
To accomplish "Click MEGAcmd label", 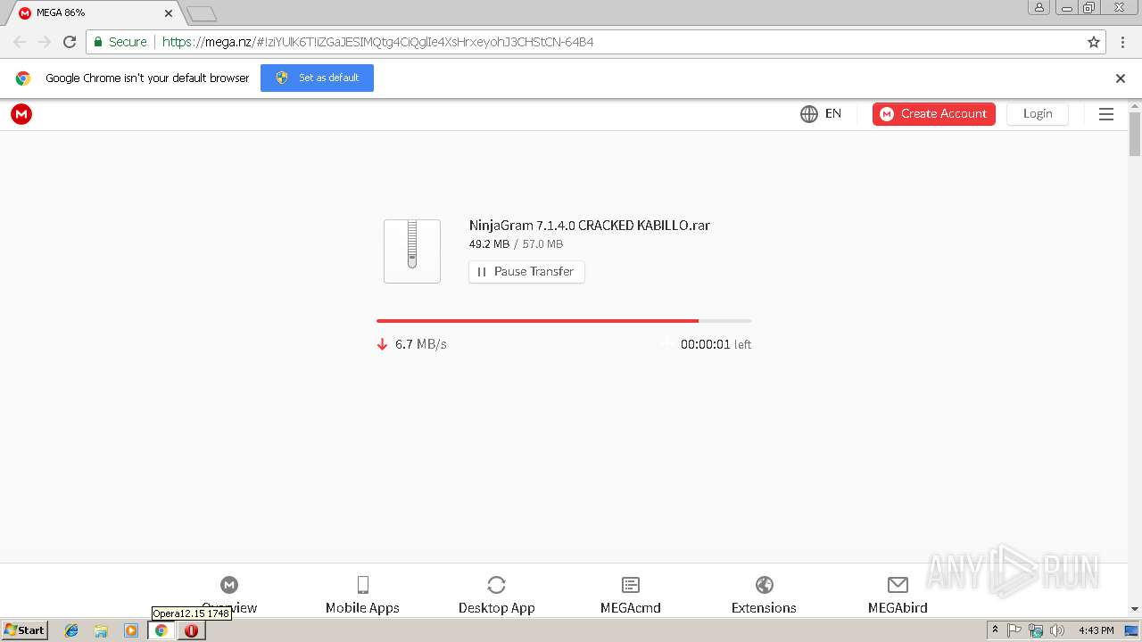I will click(631, 608).
